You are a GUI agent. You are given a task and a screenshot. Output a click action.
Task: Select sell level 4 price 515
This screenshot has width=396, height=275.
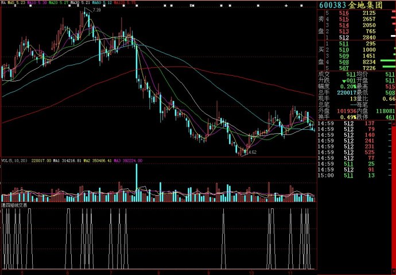pos(344,19)
